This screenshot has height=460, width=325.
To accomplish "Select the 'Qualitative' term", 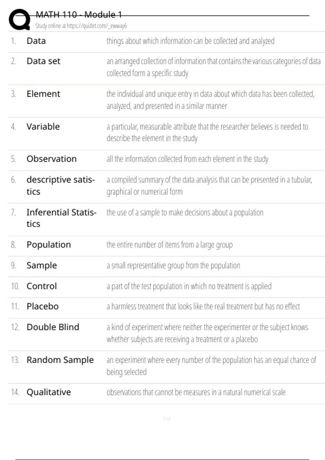I will pos(49,392).
